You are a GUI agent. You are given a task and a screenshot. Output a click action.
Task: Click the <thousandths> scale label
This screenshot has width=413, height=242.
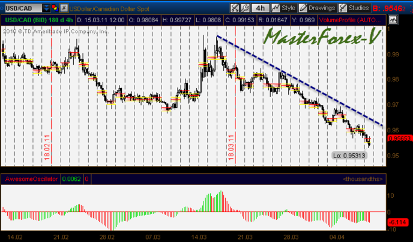[363, 179]
